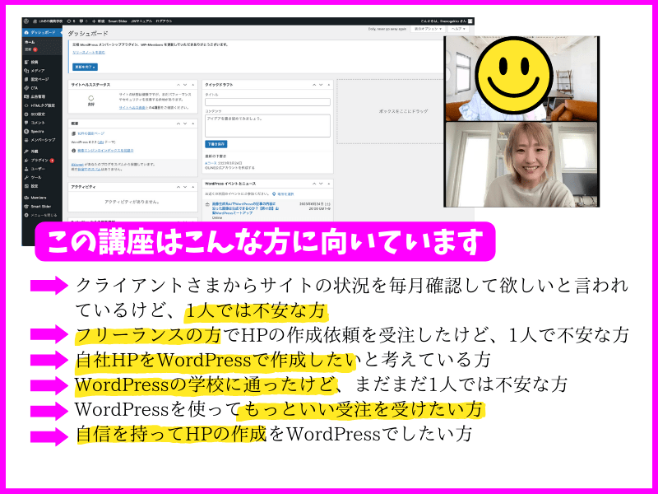Viewport: 658px width, 494px height.
Task: Open the コメント (Comments) sidebar menu
Action: pyautogui.click(x=38, y=122)
